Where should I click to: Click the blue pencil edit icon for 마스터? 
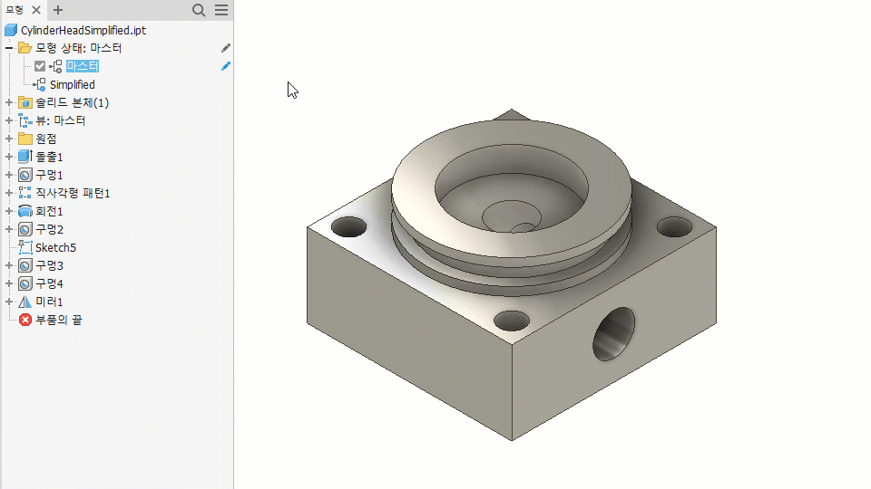(x=226, y=66)
